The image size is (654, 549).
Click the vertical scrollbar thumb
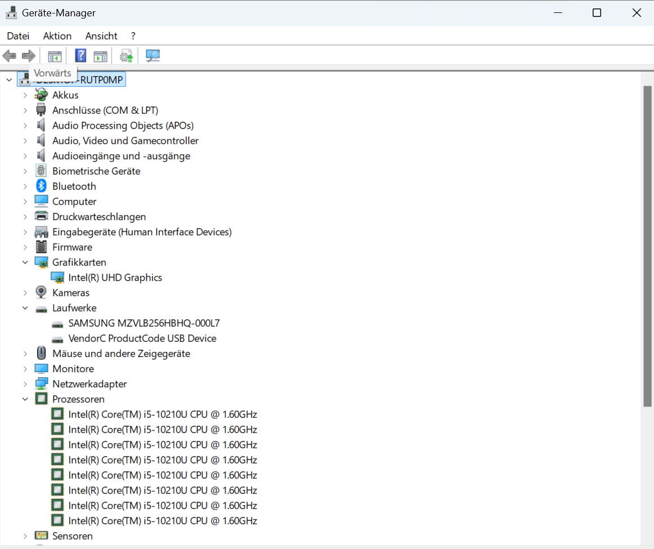pyautogui.click(x=647, y=246)
